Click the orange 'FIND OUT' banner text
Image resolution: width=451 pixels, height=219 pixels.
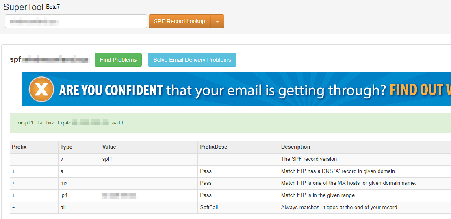point(418,90)
